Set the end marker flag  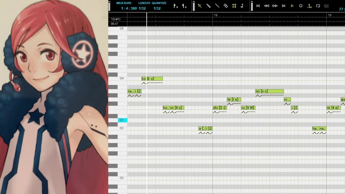pos(184,6)
